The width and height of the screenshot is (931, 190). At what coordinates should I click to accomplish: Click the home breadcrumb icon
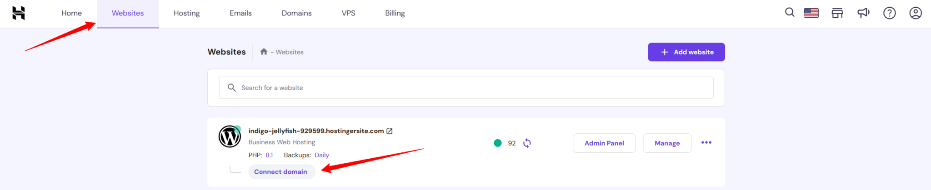click(x=264, y=52)
